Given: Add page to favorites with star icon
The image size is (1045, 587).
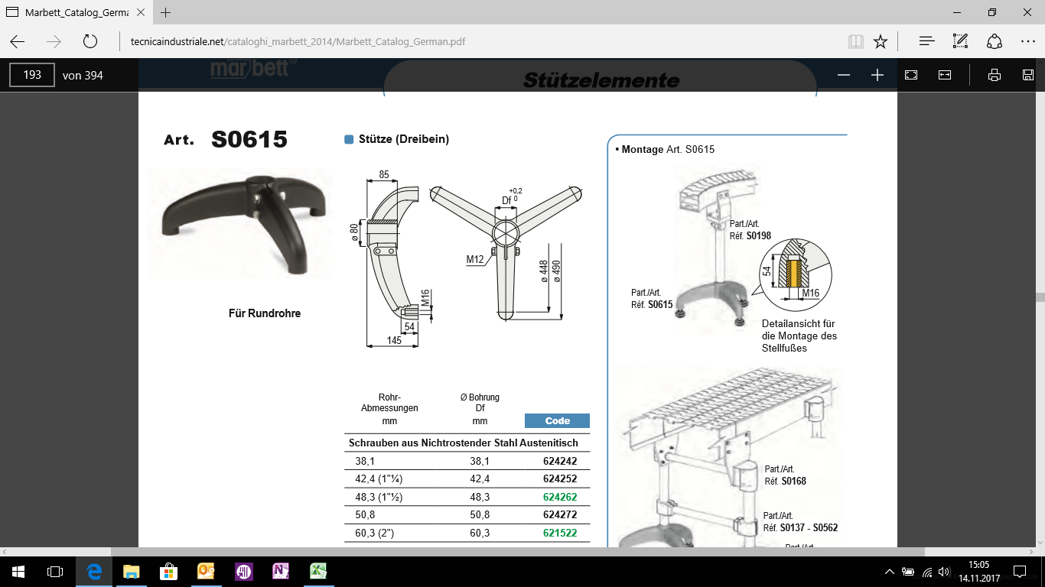Looking at the screenshot, I should pyautogui.click(x=881, y=41).
